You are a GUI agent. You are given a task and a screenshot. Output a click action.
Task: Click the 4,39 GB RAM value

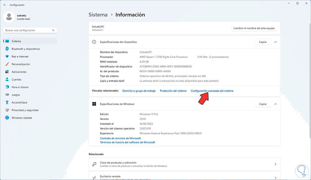[x=144, y=62]
